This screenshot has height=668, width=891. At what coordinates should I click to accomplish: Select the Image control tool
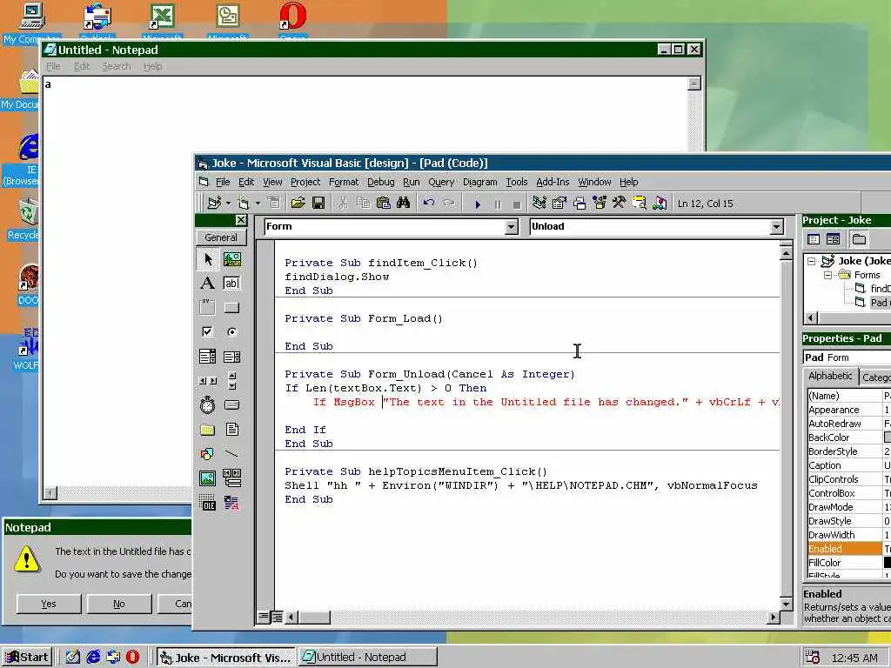pos(207,478)
